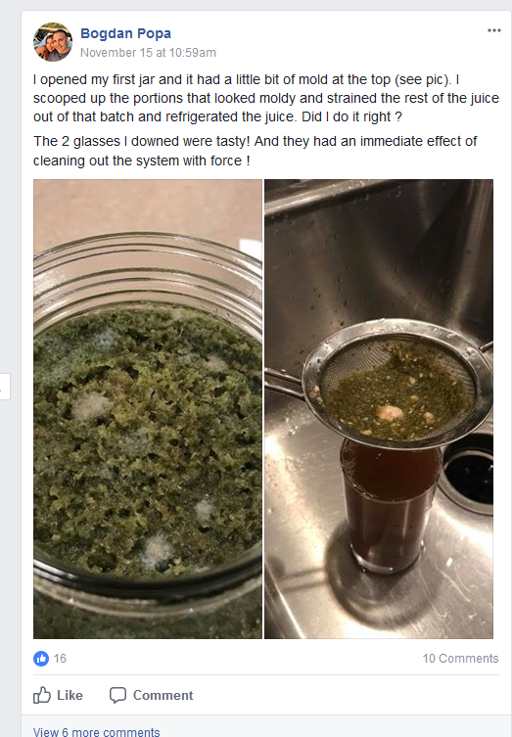Click the text about cleaning out the system
This screenshot has height=737, width=512.
point(255,151)
